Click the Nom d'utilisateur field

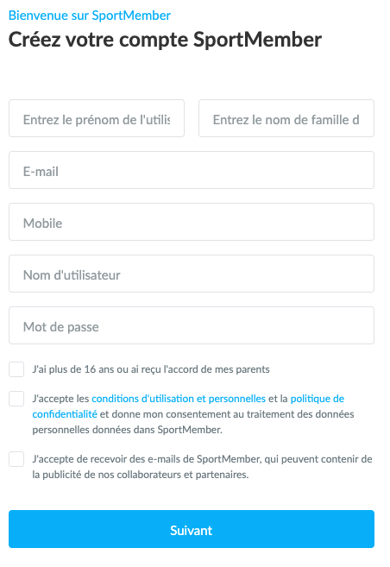pos(192,274)
